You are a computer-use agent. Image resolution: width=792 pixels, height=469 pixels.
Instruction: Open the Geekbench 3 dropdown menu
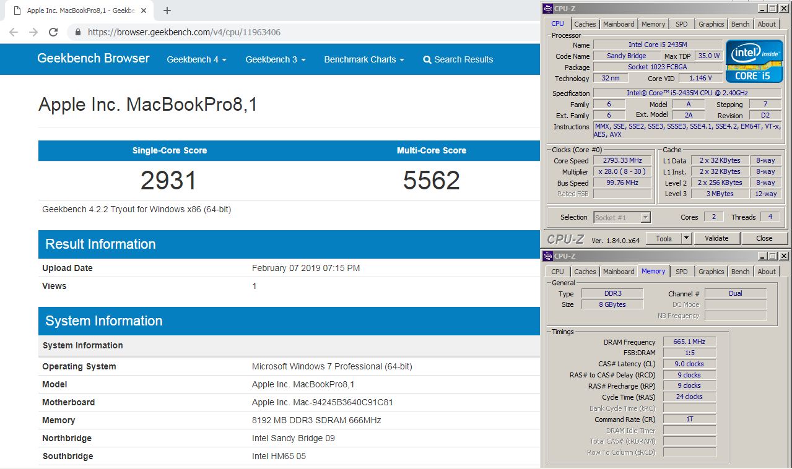tap(275, 59)
